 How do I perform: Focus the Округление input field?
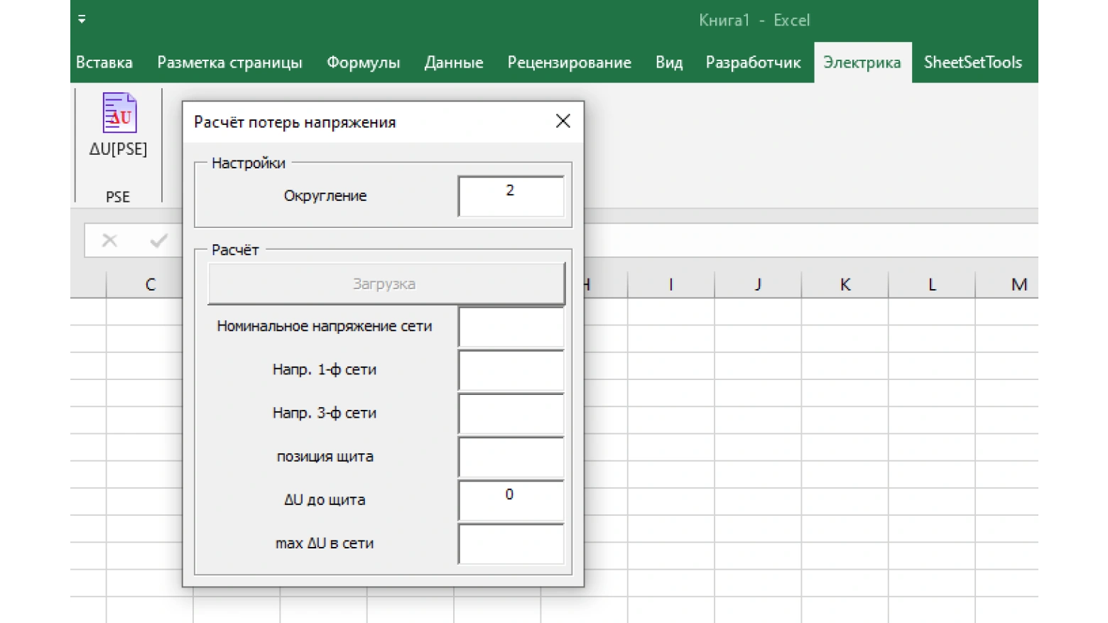(511, 196)
